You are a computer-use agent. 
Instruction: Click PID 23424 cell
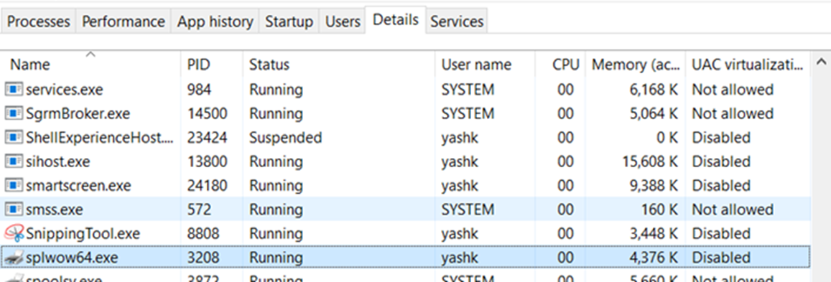(208, 138)
